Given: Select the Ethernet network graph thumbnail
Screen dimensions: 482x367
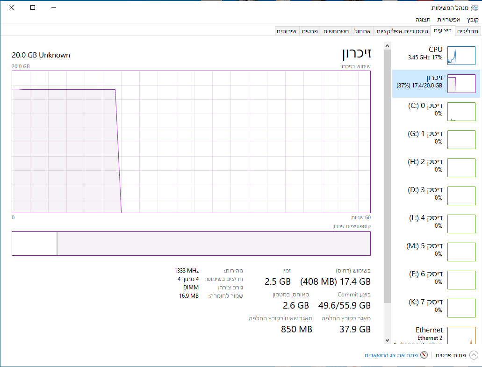Looking at the screenshot, I should coord(461,335).
